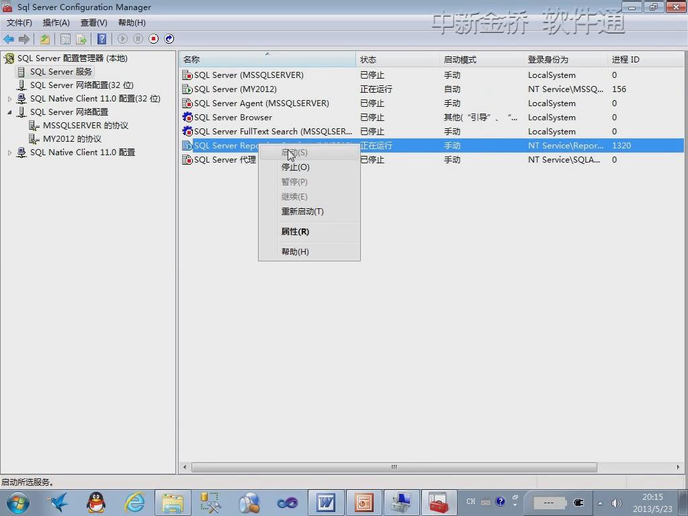
Task: Open Internet Explorer from the taskbar
Action: pyautogui.click(x=134, y=503)
